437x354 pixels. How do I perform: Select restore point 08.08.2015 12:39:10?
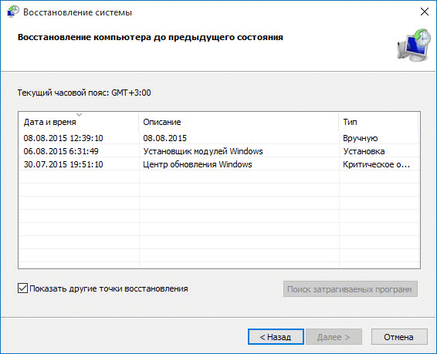[219, 138]
